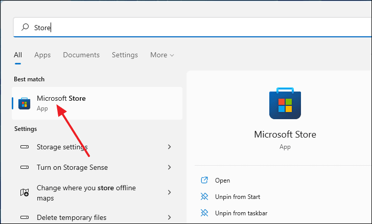
Task: Click the Best match heading
Action: click(29, 79)
